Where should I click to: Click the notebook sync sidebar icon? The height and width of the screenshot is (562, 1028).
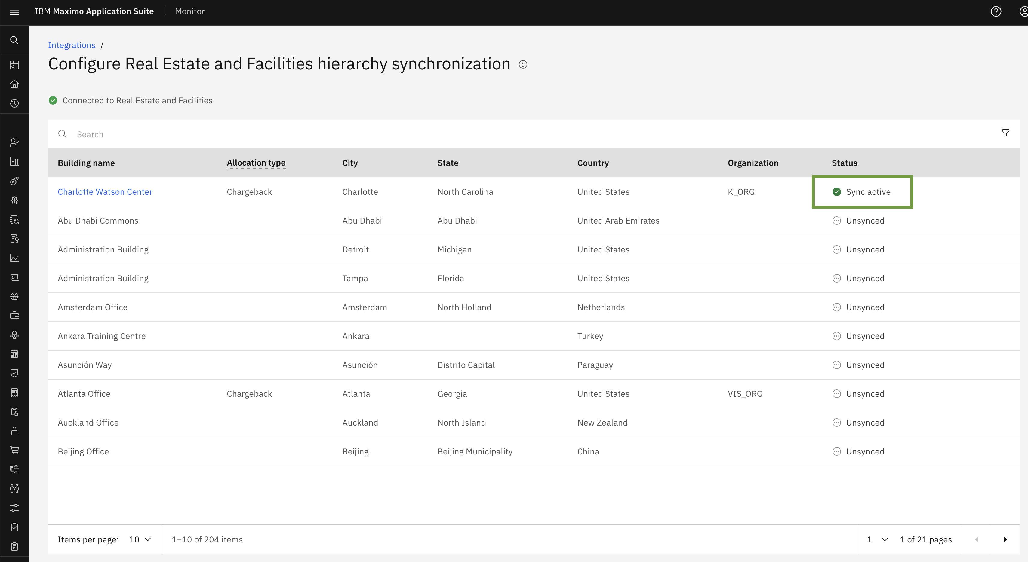(x=14, y=219)
